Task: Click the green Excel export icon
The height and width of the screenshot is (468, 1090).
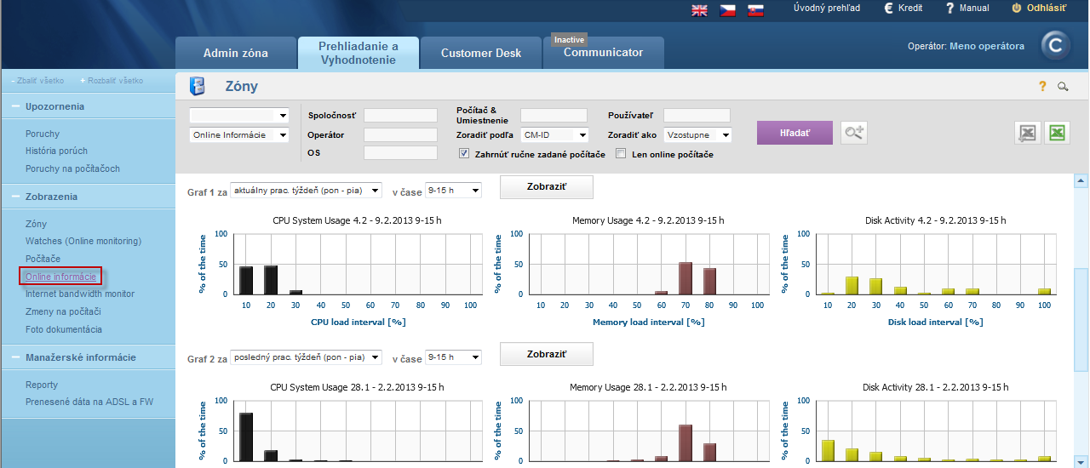Action: (x=1058, y=133)
